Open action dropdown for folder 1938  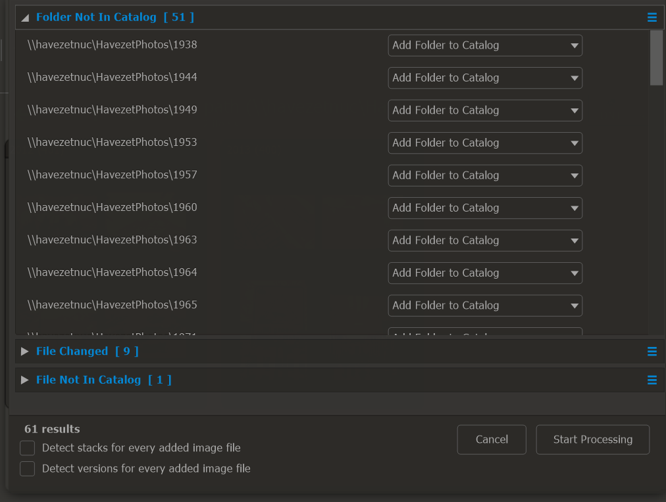[x=485, y=45]
